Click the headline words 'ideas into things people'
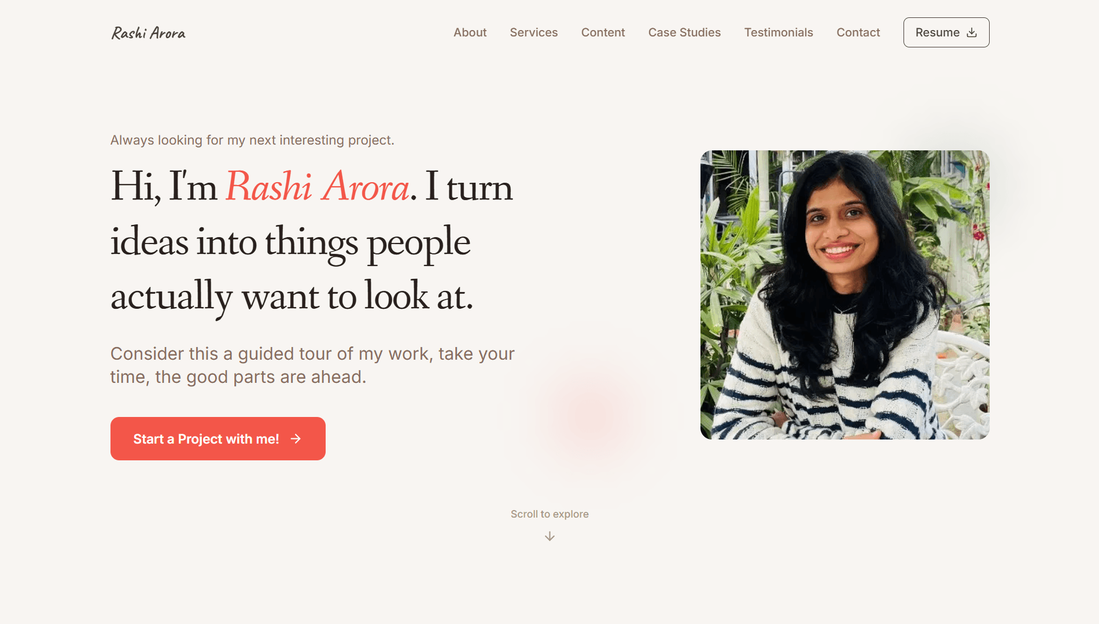This screenshot has height=624, width=1099. click(290, 242)
